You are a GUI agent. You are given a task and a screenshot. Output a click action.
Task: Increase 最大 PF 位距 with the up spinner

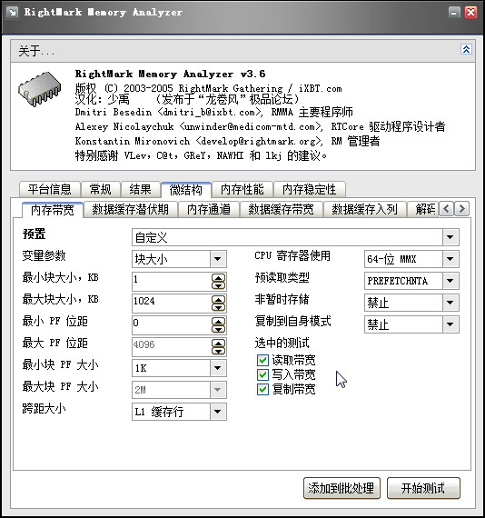click(219, 343)
